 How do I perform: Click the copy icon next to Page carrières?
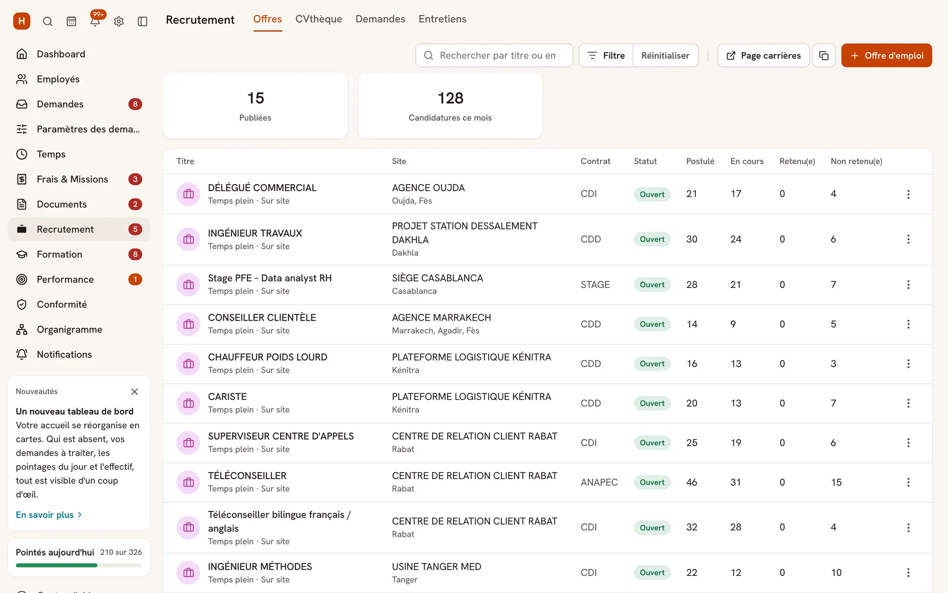tap(824, 56)
